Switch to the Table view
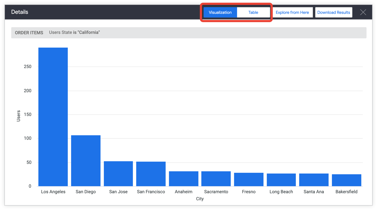Viewport: 377px width, 210px height. (253, 12)
